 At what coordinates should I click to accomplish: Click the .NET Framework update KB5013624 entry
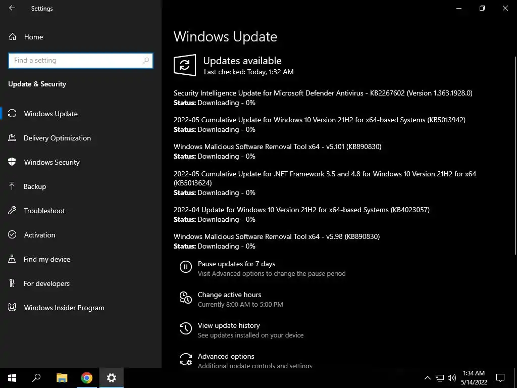click(325, 183)
